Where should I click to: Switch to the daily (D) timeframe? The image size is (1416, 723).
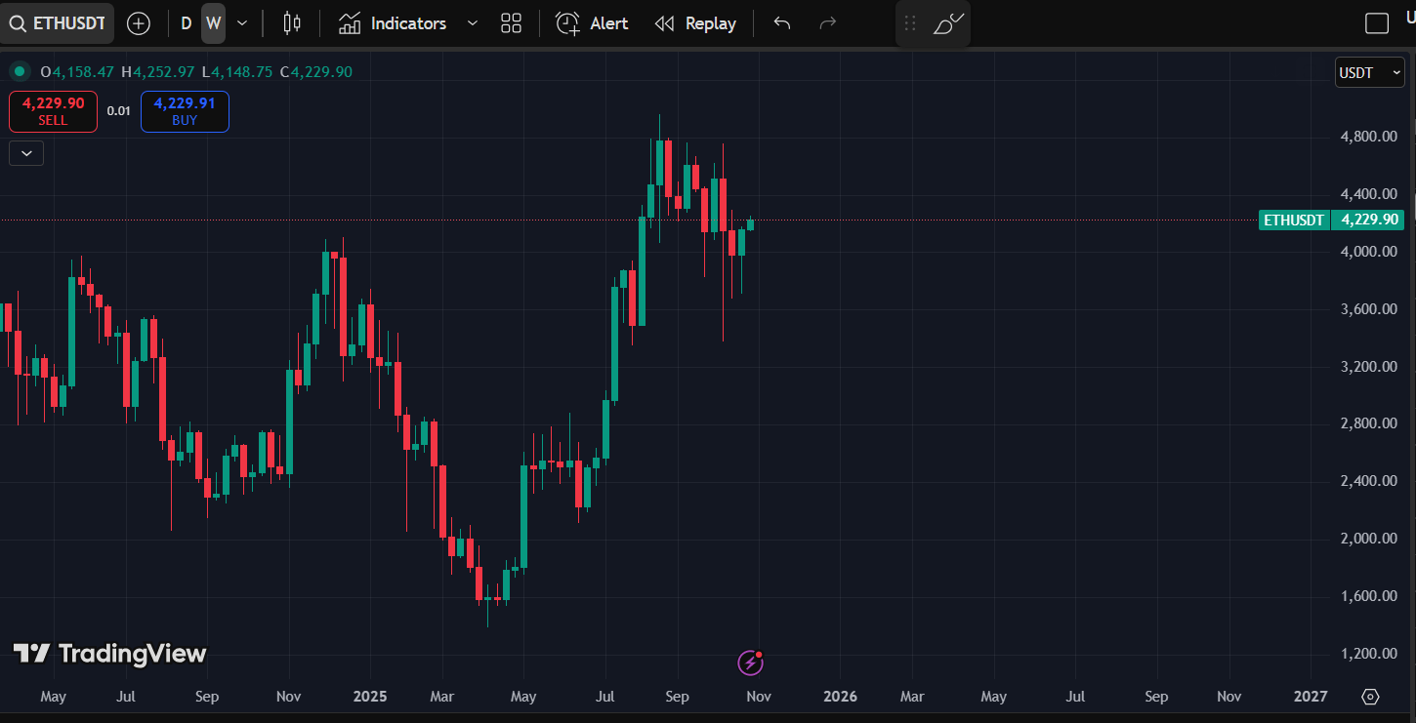[x=186, y=23]
